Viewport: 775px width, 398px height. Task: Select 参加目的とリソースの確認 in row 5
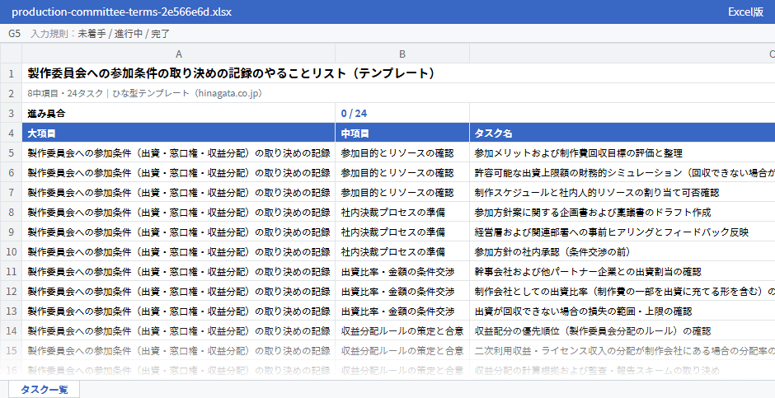pos(402,153)
